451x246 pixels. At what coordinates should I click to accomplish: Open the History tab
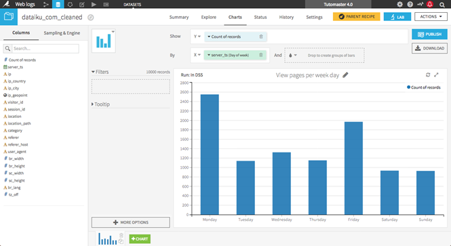tap(286, 17)
